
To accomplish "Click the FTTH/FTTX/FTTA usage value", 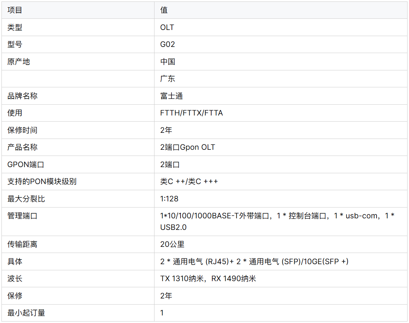I will 191,113.
